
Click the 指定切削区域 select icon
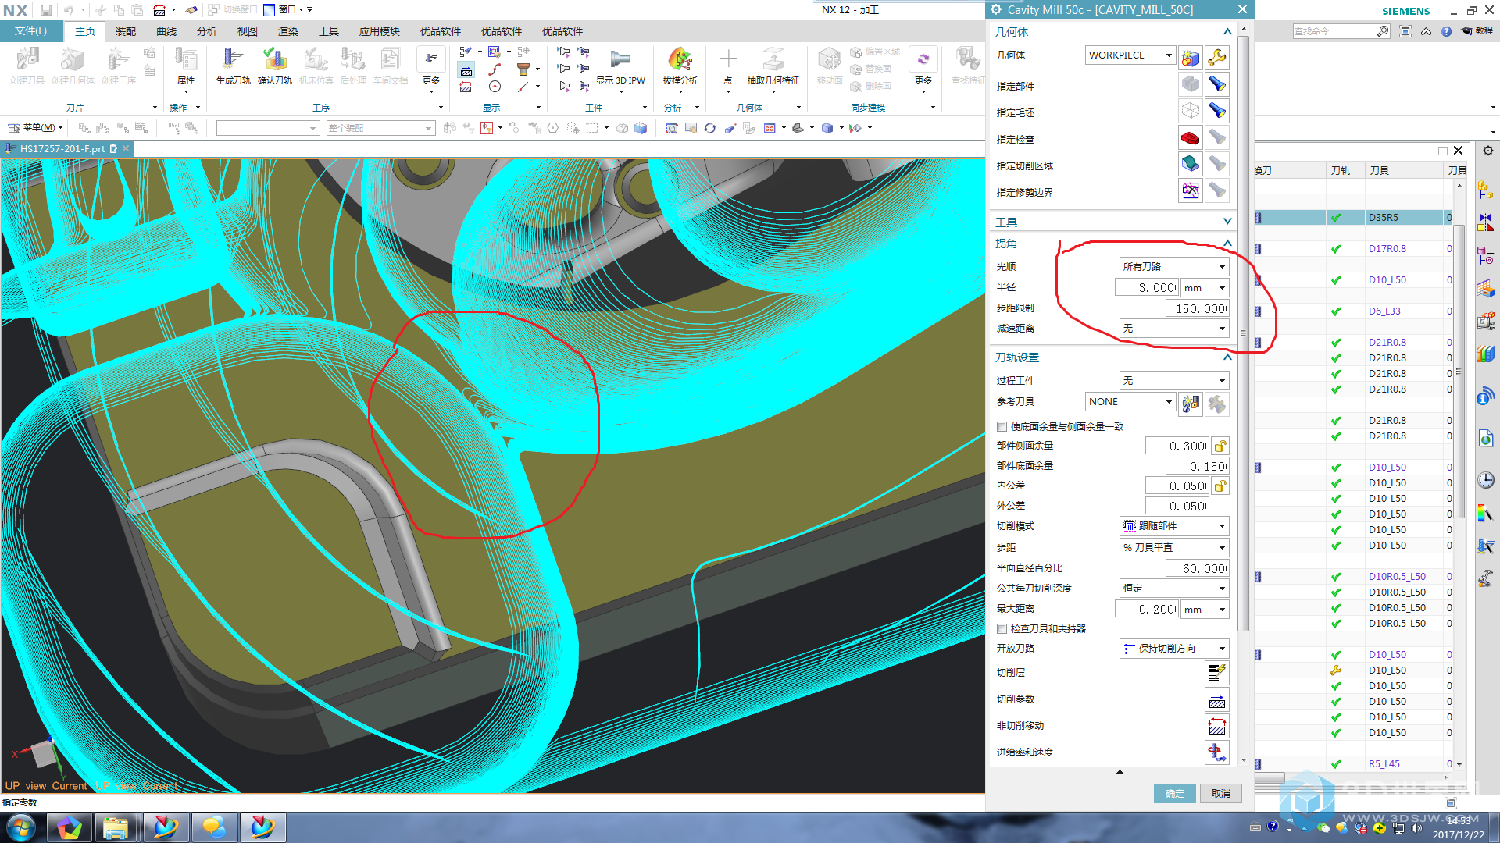tap(1190, 164)
